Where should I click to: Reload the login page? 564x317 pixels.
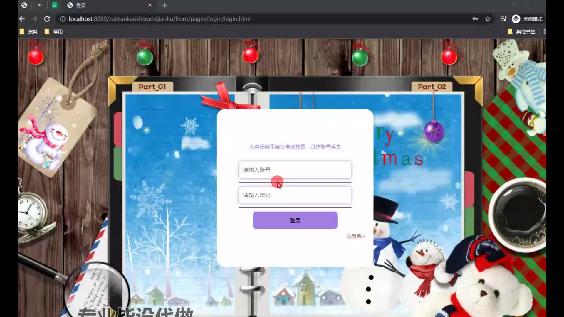(47, 19)
